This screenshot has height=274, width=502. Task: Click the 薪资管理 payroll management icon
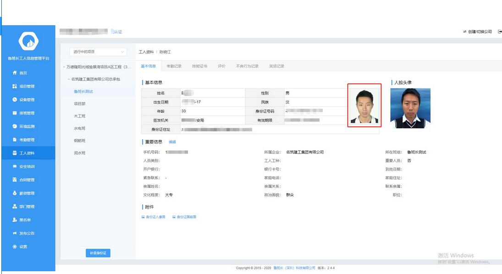coord(15,193)
